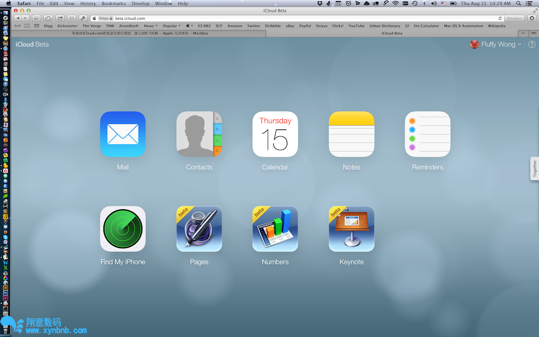
Task: Open the Em Calculator bookmark
Action: [x=426, y=26]
